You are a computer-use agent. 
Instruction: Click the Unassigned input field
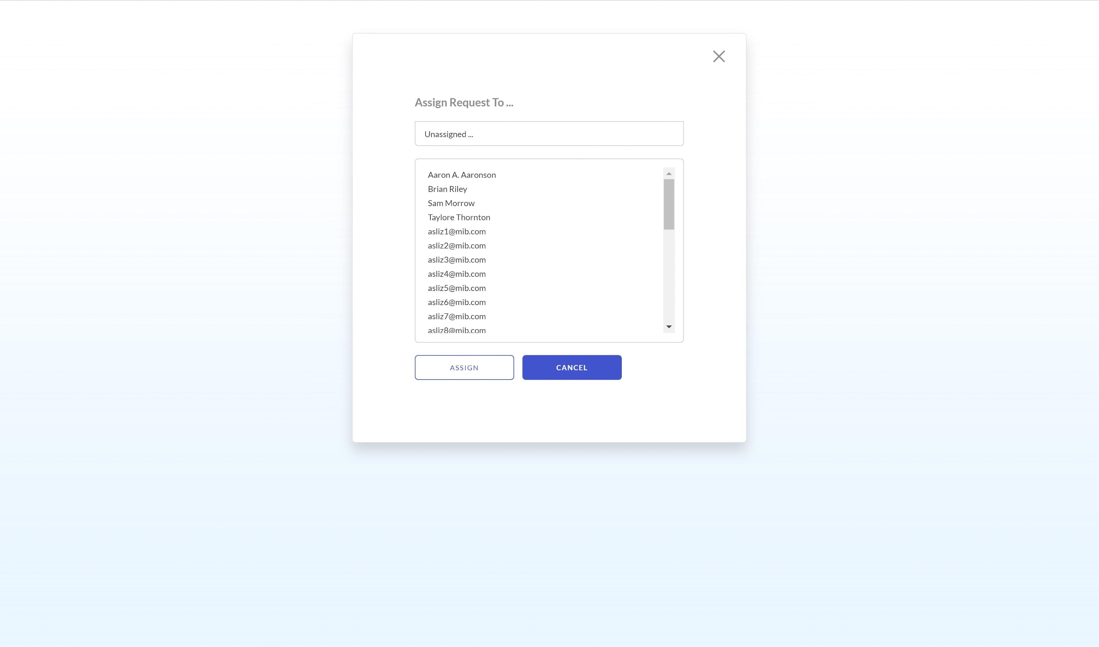[549, 134]
